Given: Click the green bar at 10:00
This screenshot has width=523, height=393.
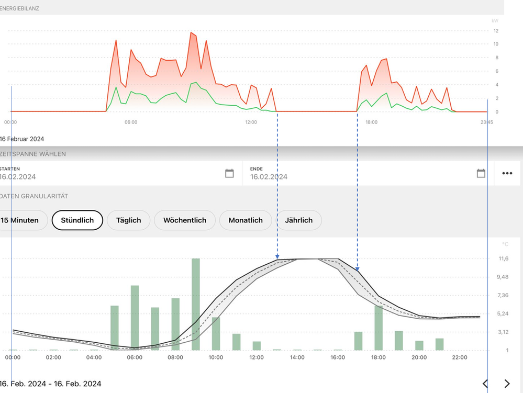Looking at the screenshot, I should click(x=216, y=333).
